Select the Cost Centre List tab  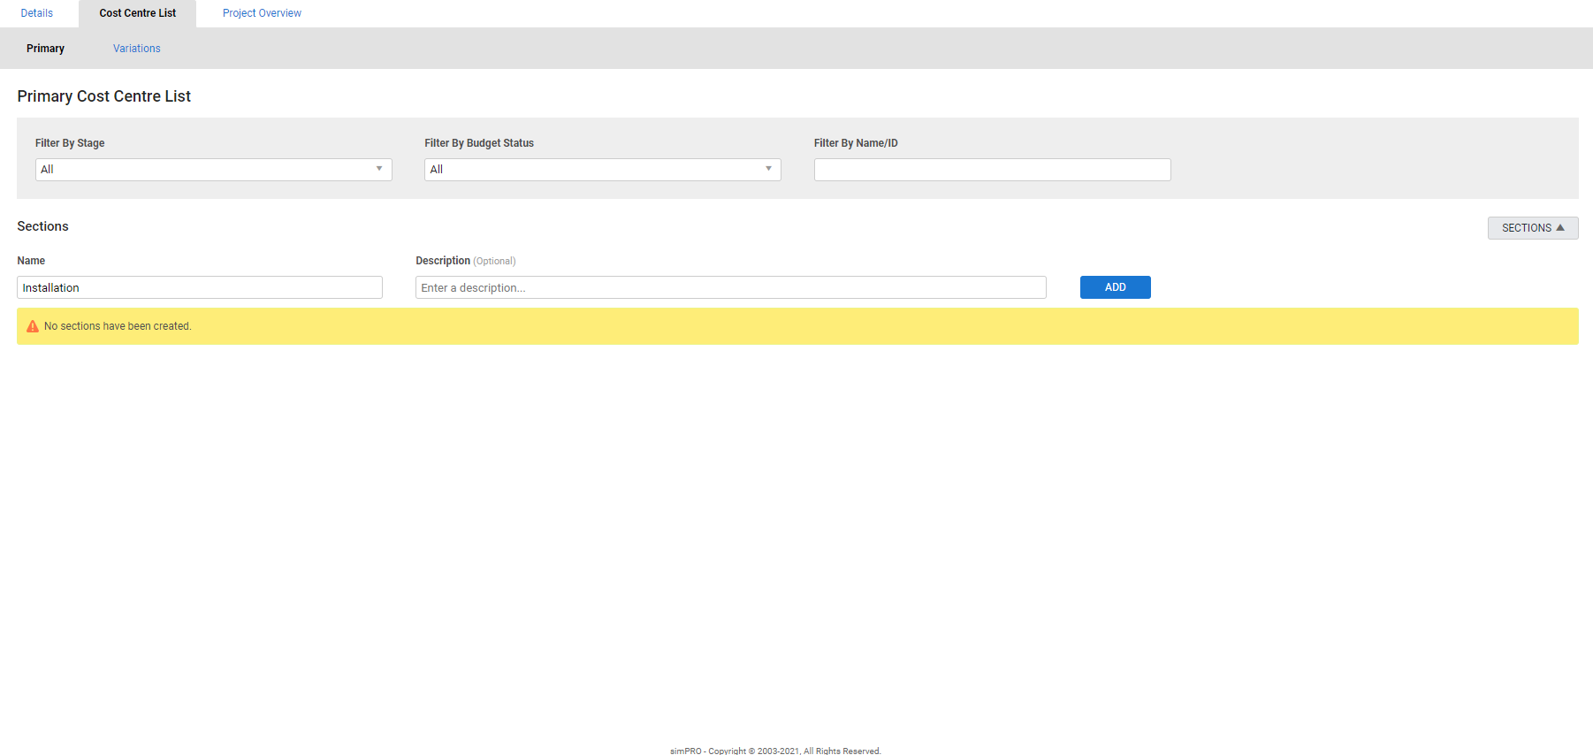137,13
